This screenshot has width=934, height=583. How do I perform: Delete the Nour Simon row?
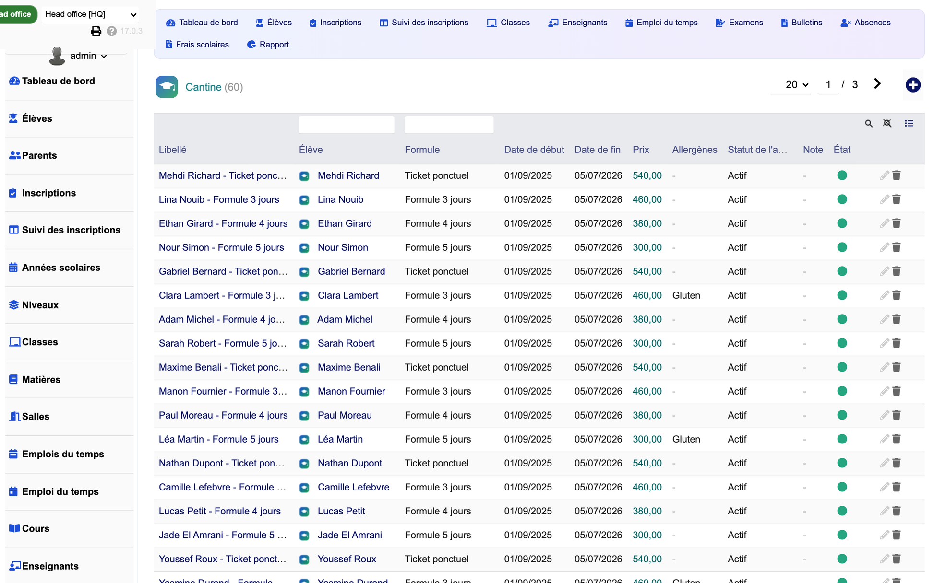coord(897,247)
